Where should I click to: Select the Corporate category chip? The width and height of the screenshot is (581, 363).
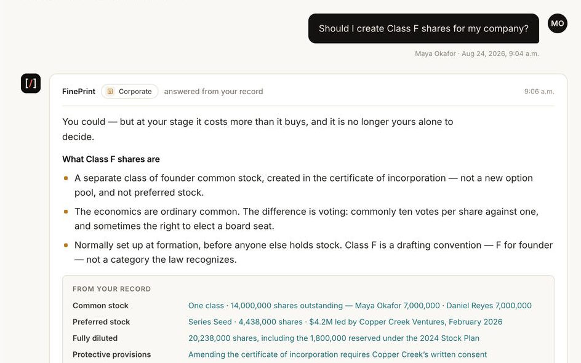(130, 92)
